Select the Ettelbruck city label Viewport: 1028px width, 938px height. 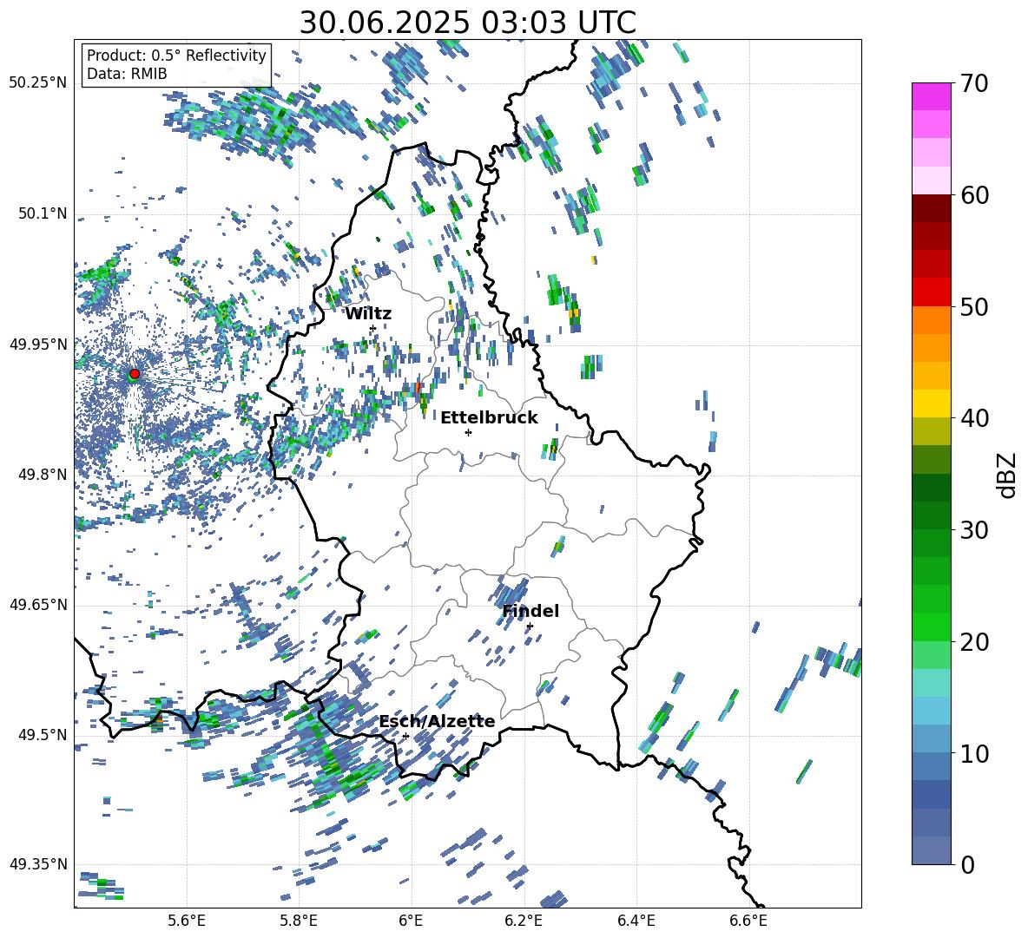[489, 418]
